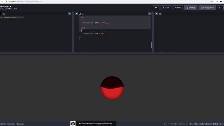Click the rotate(360deg) line in CSS
224x126 pixels.
(x=96, y=23)
